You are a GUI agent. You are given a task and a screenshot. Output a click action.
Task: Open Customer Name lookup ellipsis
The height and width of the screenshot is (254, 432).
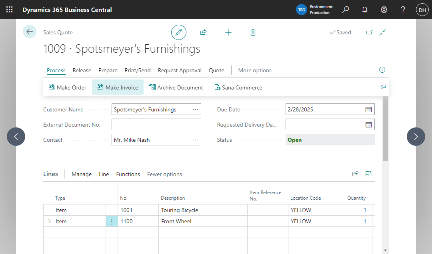click(x=195, y=109)
